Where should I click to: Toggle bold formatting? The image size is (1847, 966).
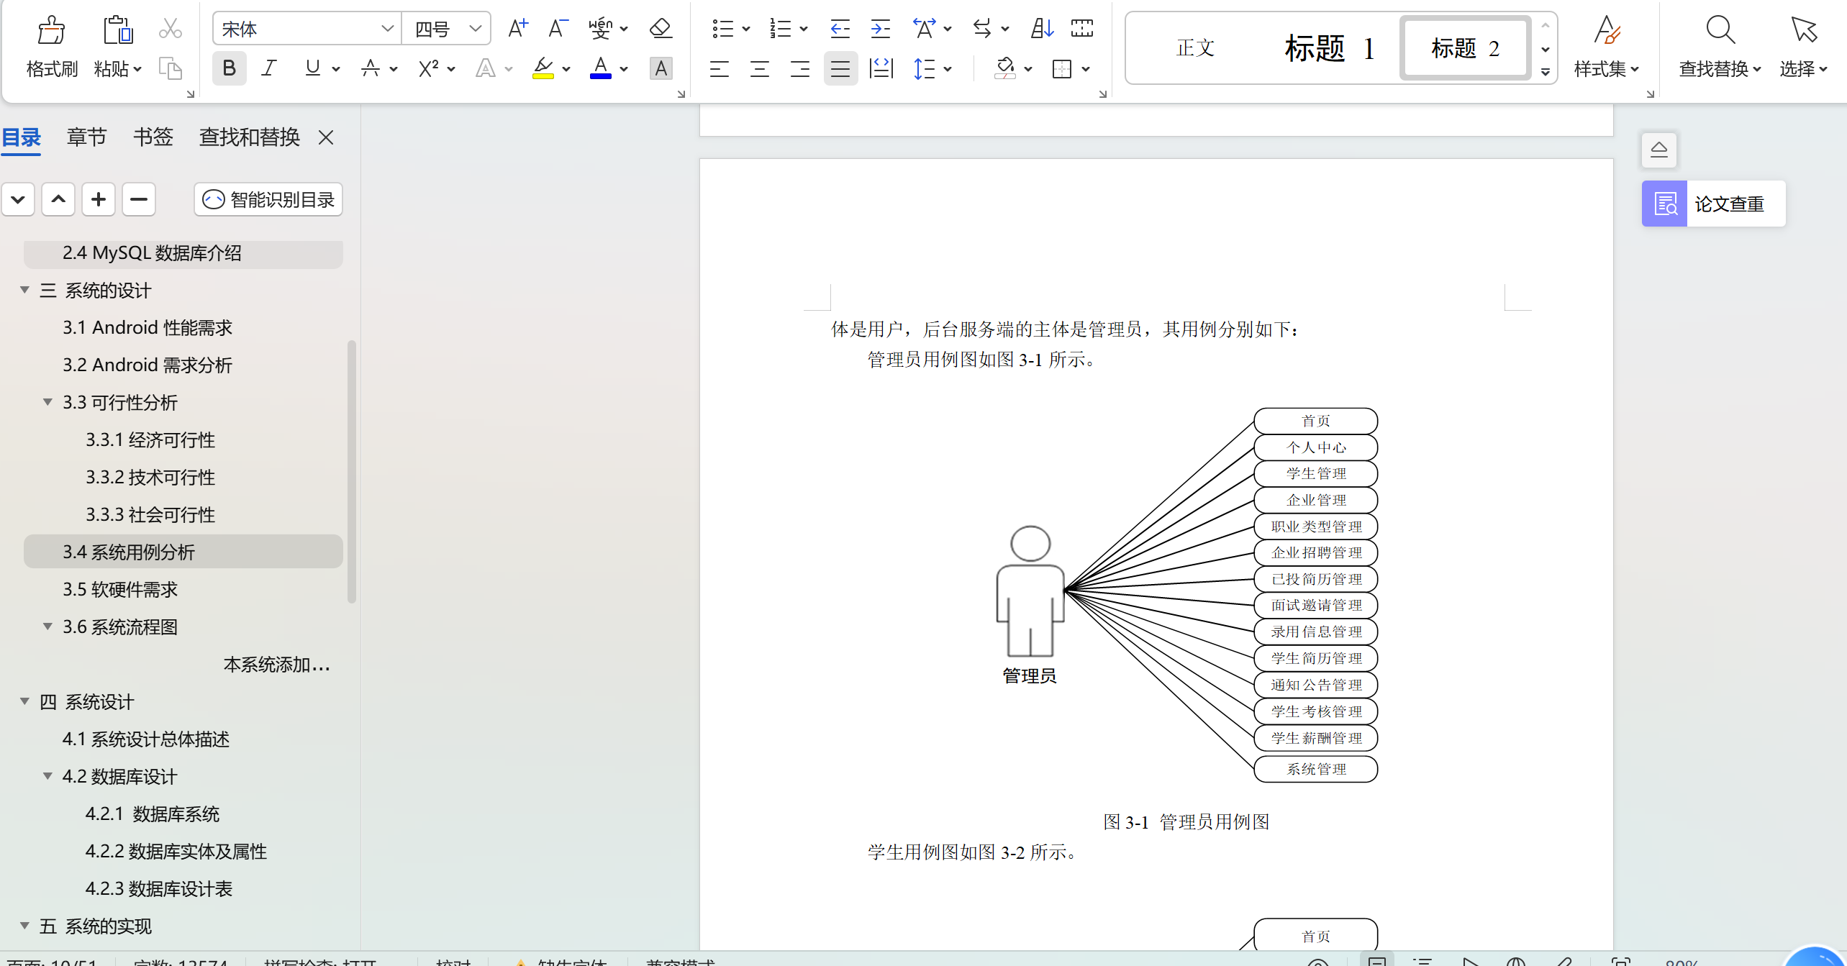229,68
